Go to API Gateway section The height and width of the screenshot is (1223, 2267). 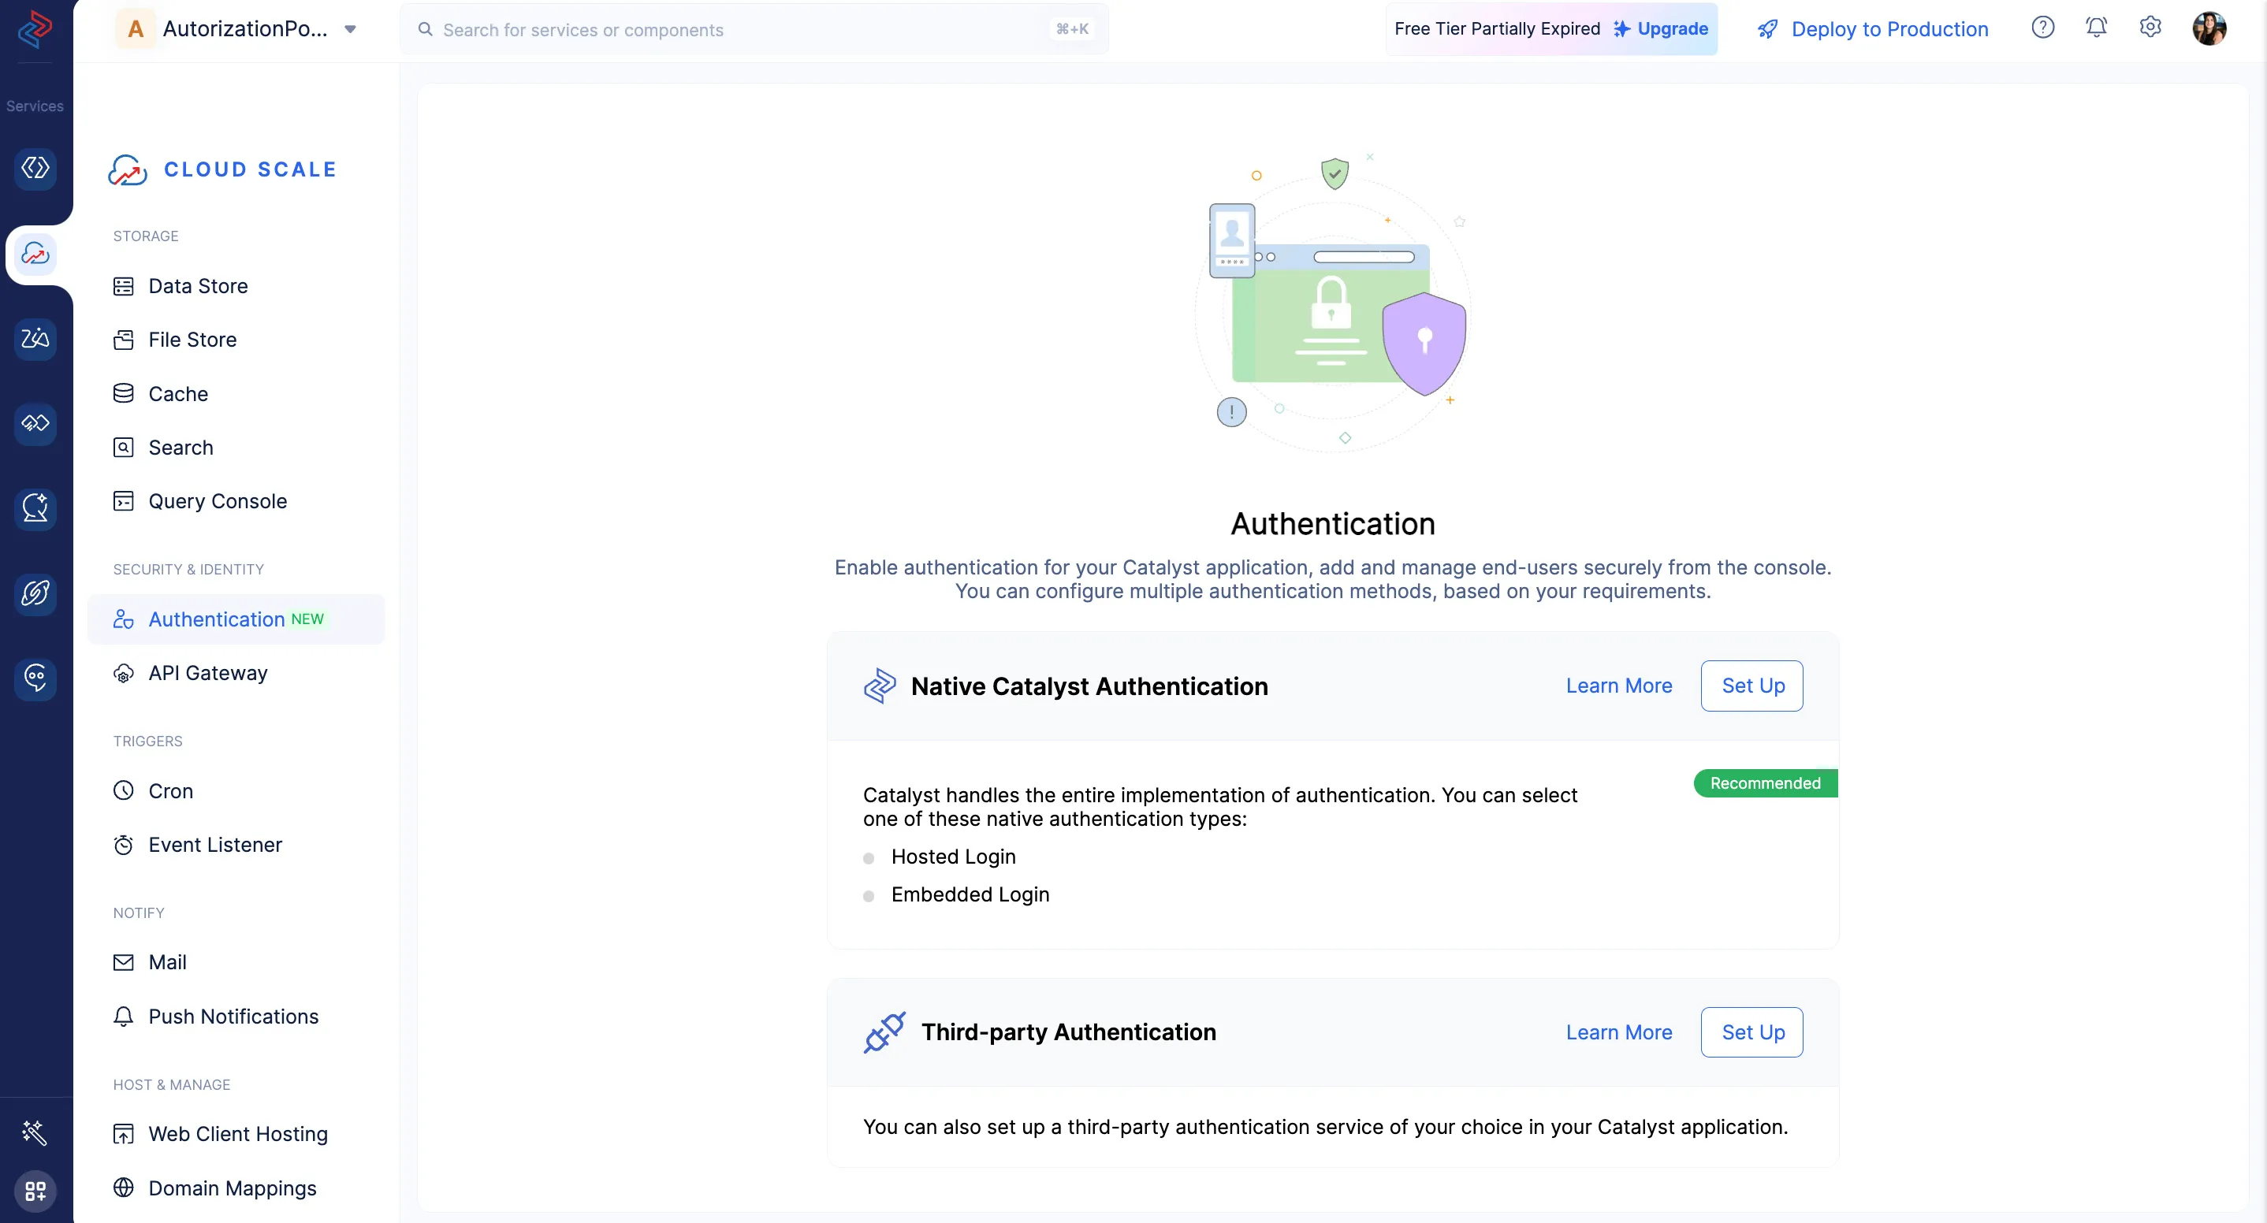tap(207, 673)
